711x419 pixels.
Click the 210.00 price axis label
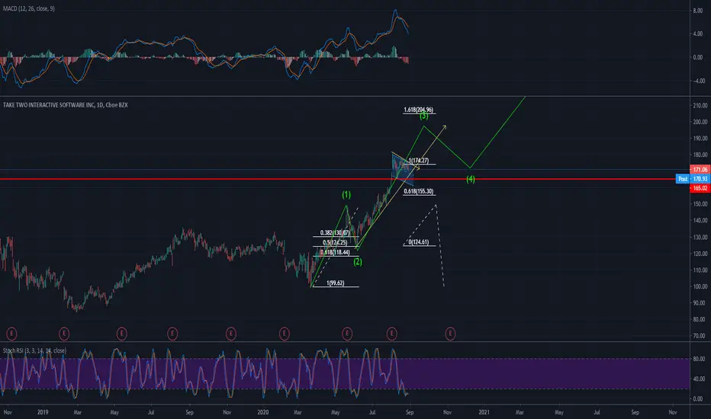coord(700,106)
